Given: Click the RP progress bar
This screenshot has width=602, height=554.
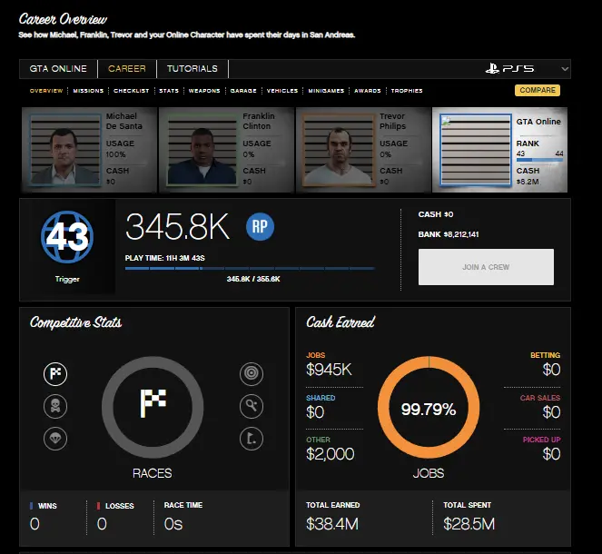Looking at the screenshot, I should [250, 268].
